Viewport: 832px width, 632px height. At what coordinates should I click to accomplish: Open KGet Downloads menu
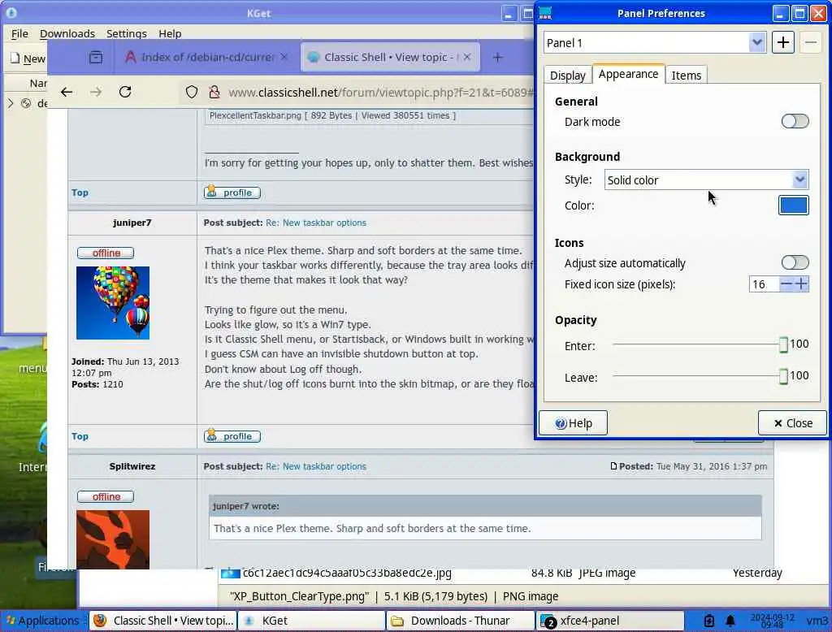(x=67, y=33)
